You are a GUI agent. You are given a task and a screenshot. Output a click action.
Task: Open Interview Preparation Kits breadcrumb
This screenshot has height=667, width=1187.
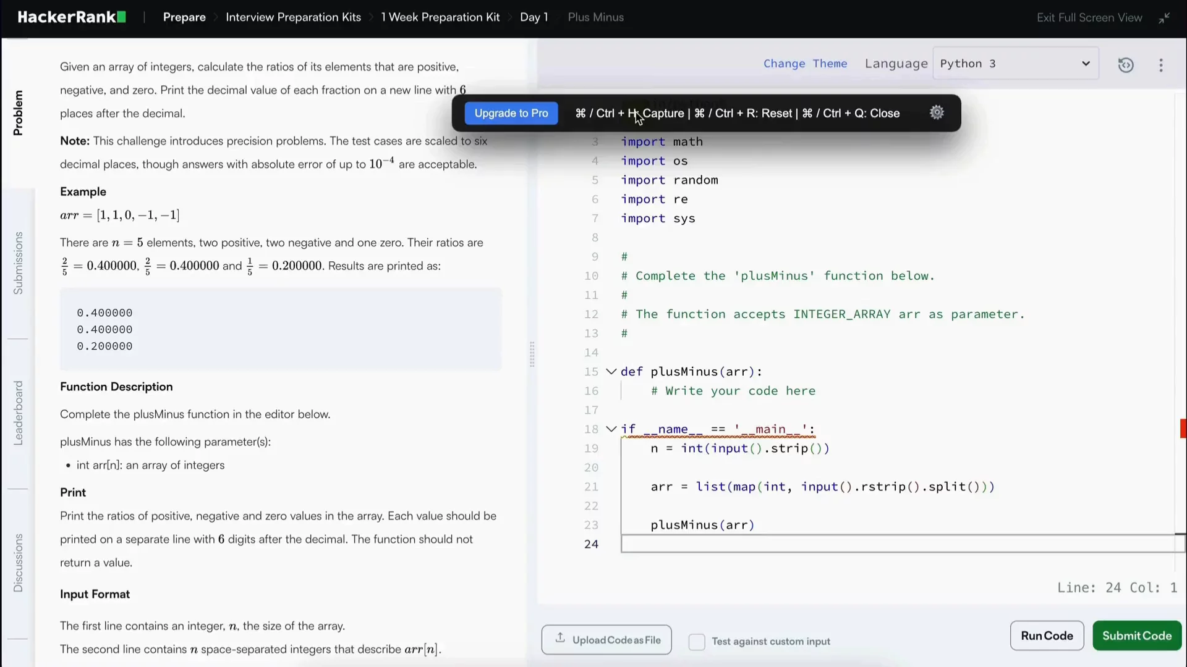tap(293, 17)
